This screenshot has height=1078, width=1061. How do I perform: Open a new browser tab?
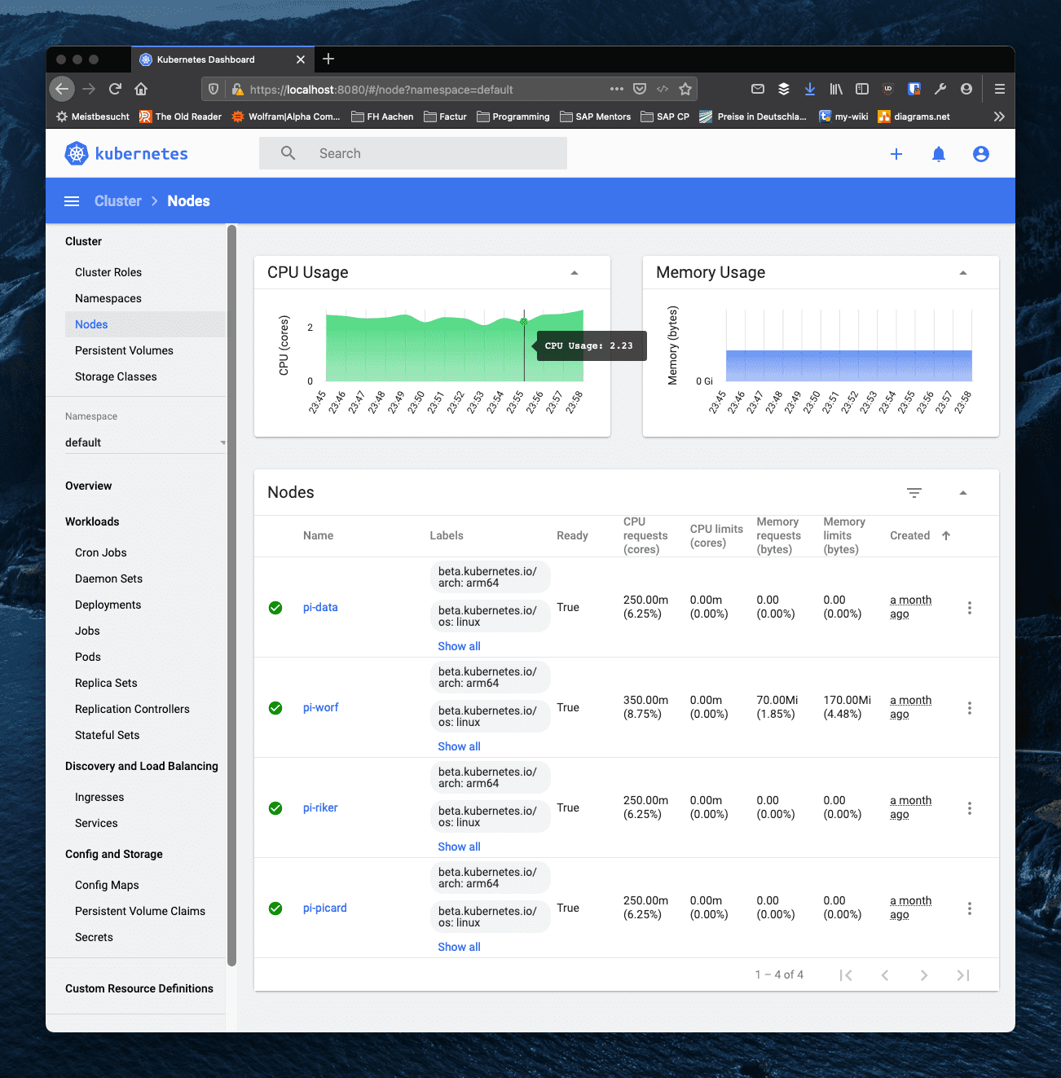[328, 59]
